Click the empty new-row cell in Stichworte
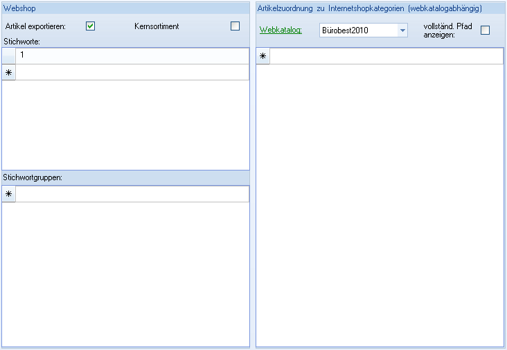The image size is (507, 350). click(132, 72)
